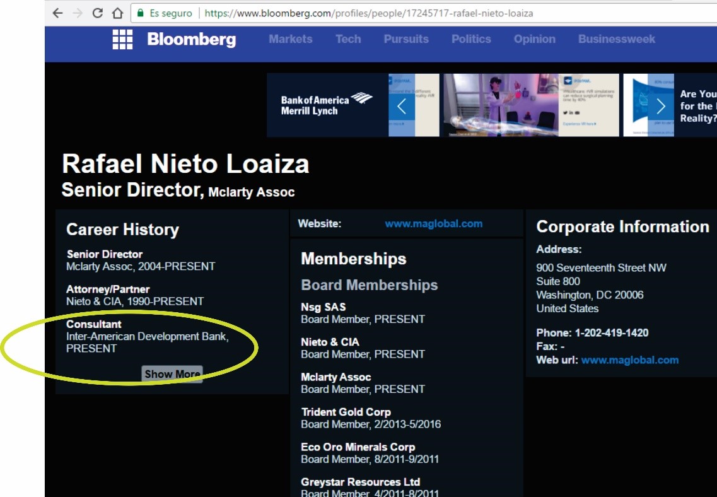This screenshot has height=497, width=717.
Task: Click the Rafael Nieto Loaiza heading
Action: pyautogui.click(x=185, y=164)
